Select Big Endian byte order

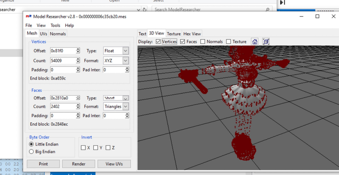point(31,152)
